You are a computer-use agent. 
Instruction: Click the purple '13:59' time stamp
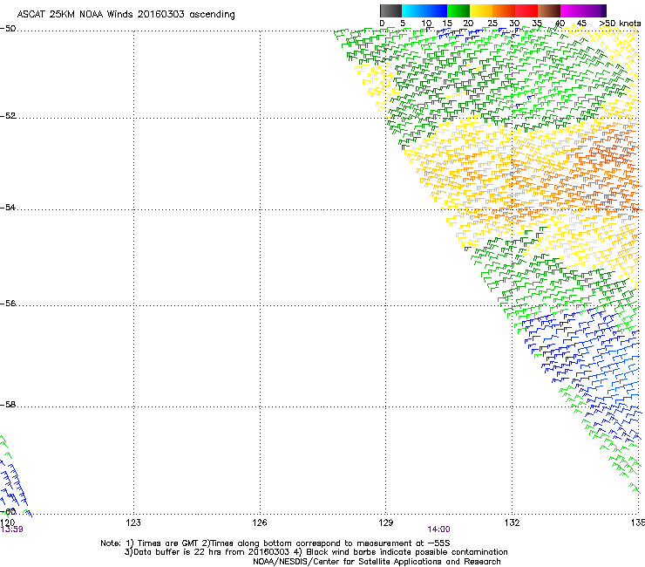(11, 529)
